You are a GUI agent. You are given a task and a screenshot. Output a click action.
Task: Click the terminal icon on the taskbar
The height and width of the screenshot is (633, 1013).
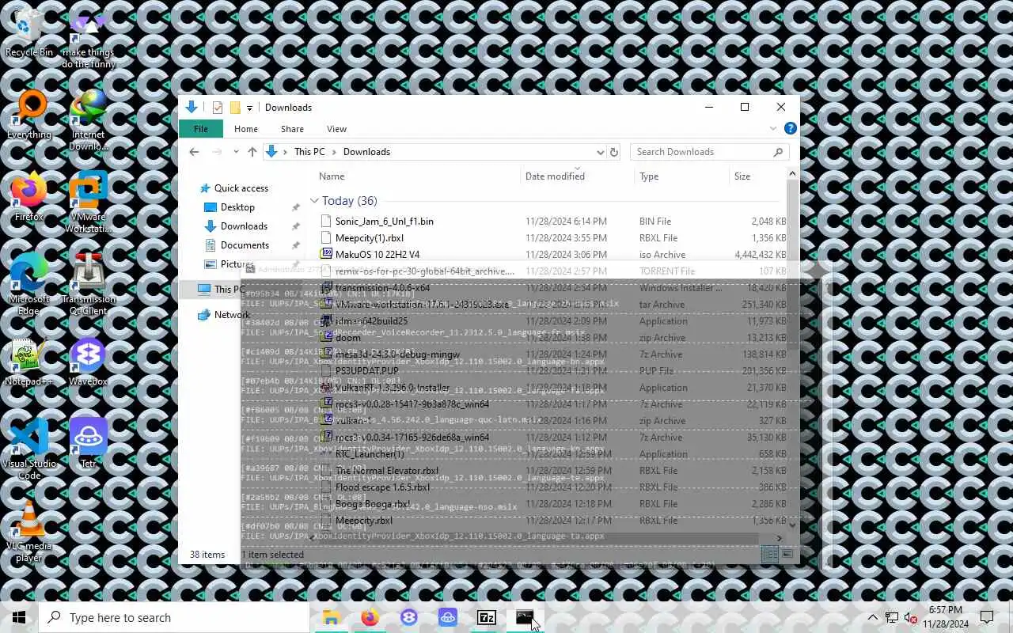525,617
